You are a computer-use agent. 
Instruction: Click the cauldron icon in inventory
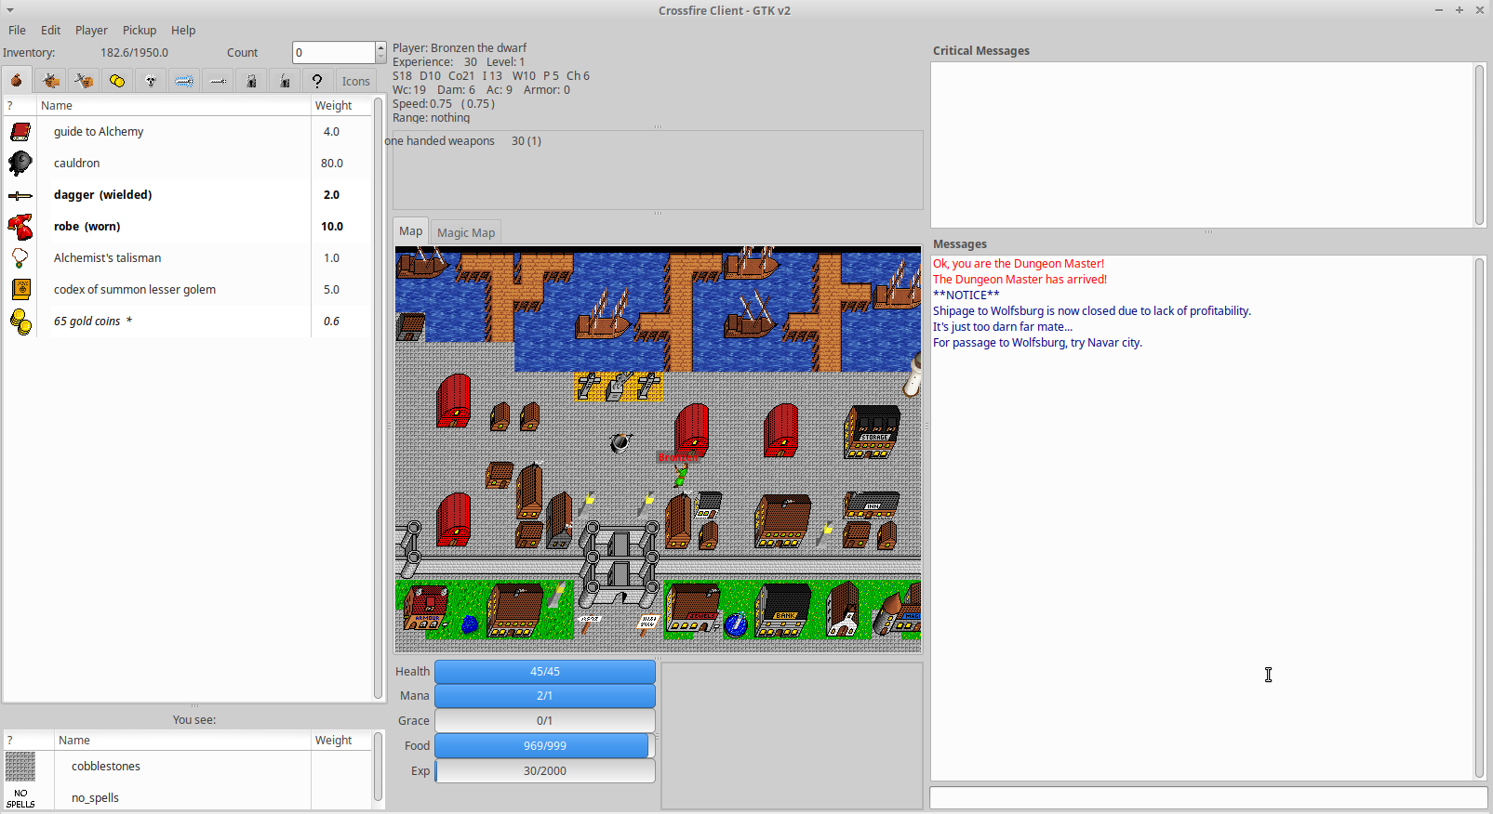coord(20,164)
